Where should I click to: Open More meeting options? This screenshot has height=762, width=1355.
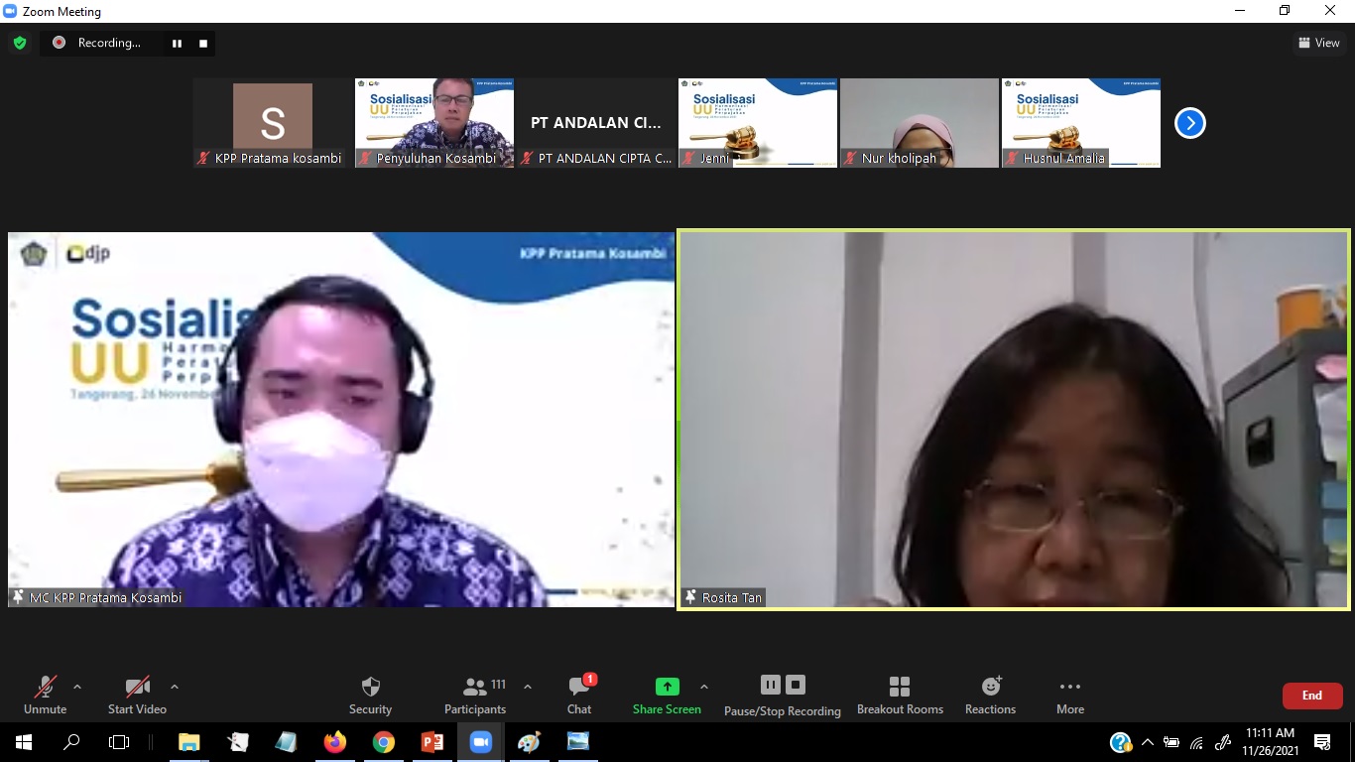click(x=1069, y=695)
